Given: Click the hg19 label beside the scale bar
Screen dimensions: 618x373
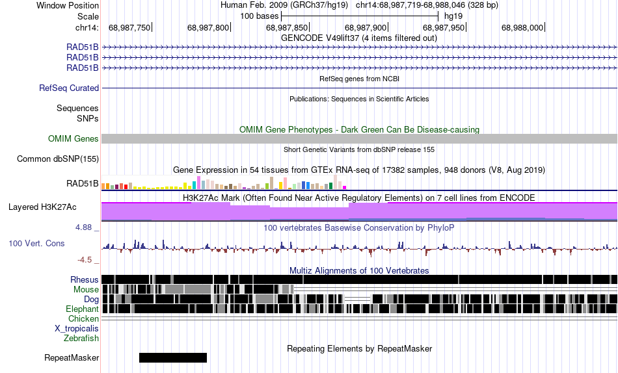Looking at the screenshot, I should pos(453,16).
